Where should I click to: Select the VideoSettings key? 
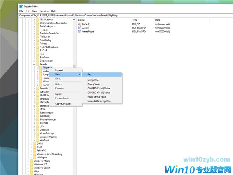(47, 133)
